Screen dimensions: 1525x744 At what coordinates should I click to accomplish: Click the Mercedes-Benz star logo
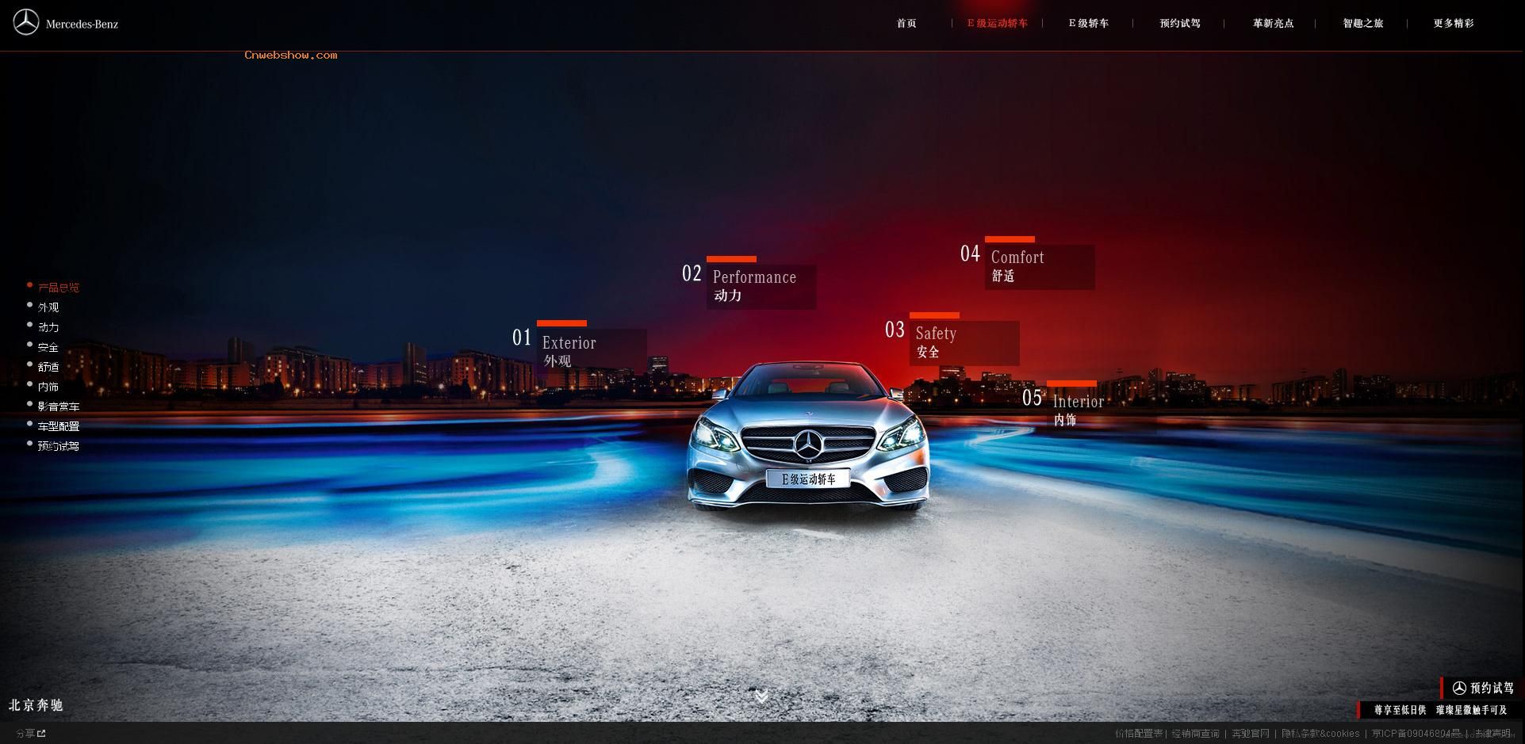(x=26, y=23)
